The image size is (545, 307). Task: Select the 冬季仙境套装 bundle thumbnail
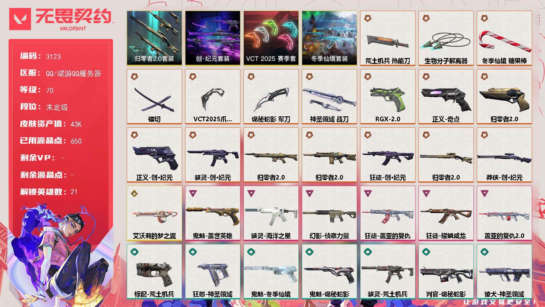(329, 38)
